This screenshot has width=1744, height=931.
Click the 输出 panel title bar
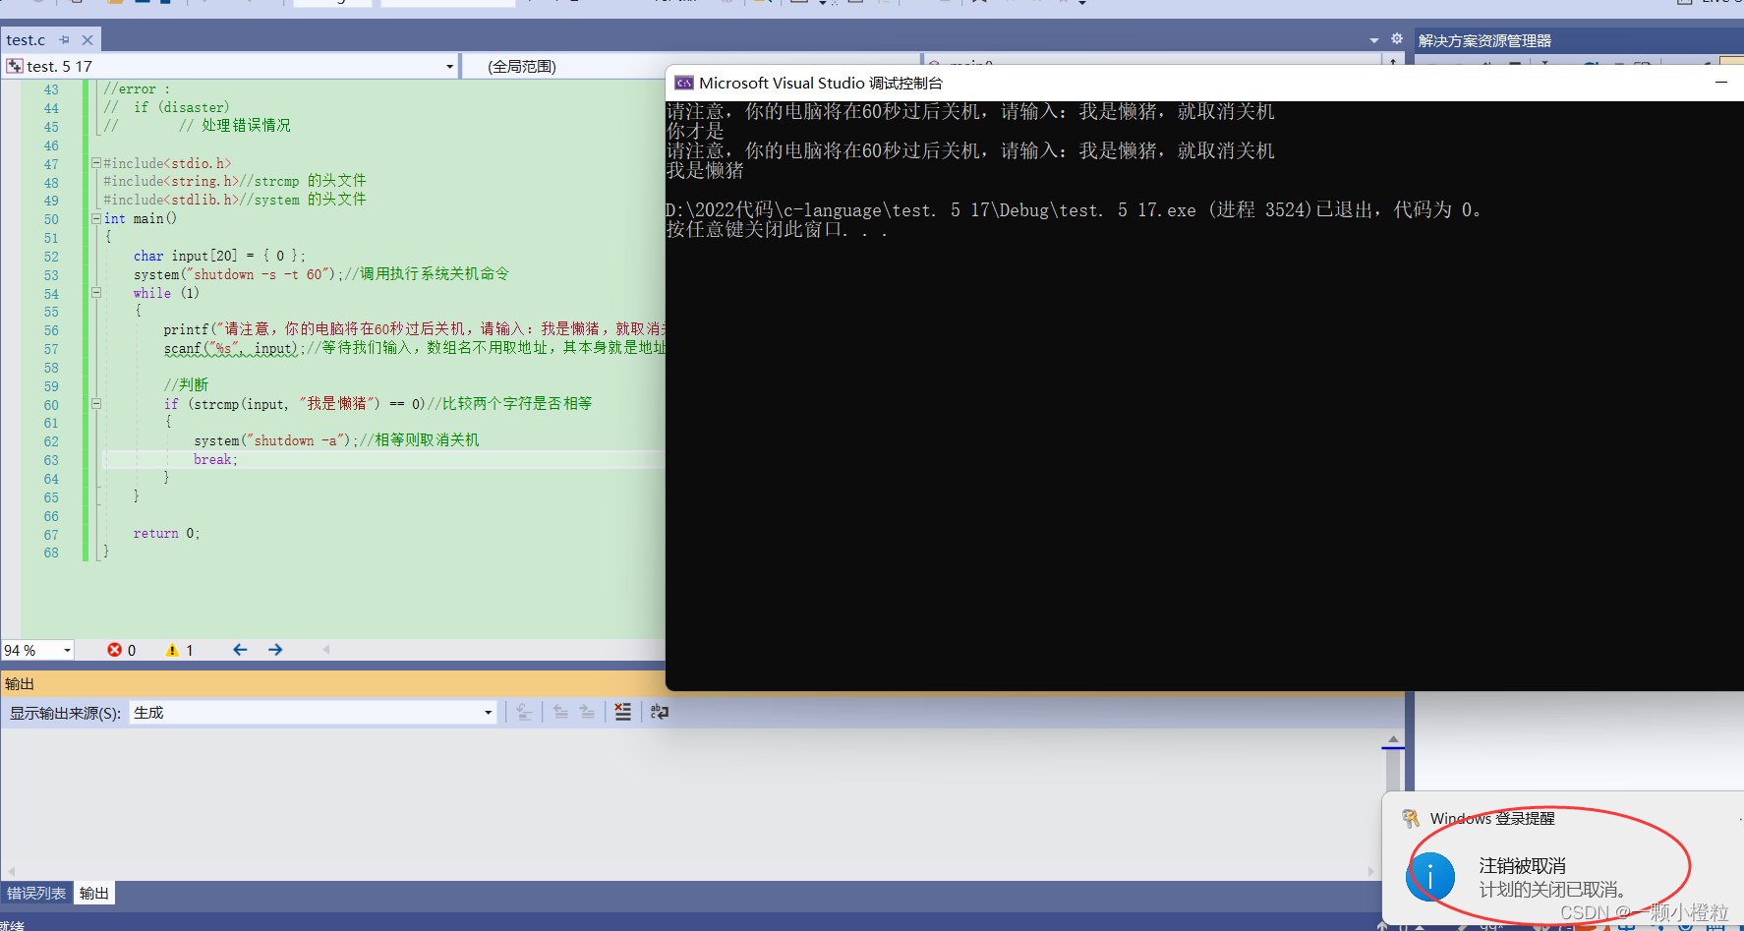pos(332,683)
